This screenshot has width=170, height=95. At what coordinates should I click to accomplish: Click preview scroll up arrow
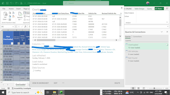click(120, 18)
